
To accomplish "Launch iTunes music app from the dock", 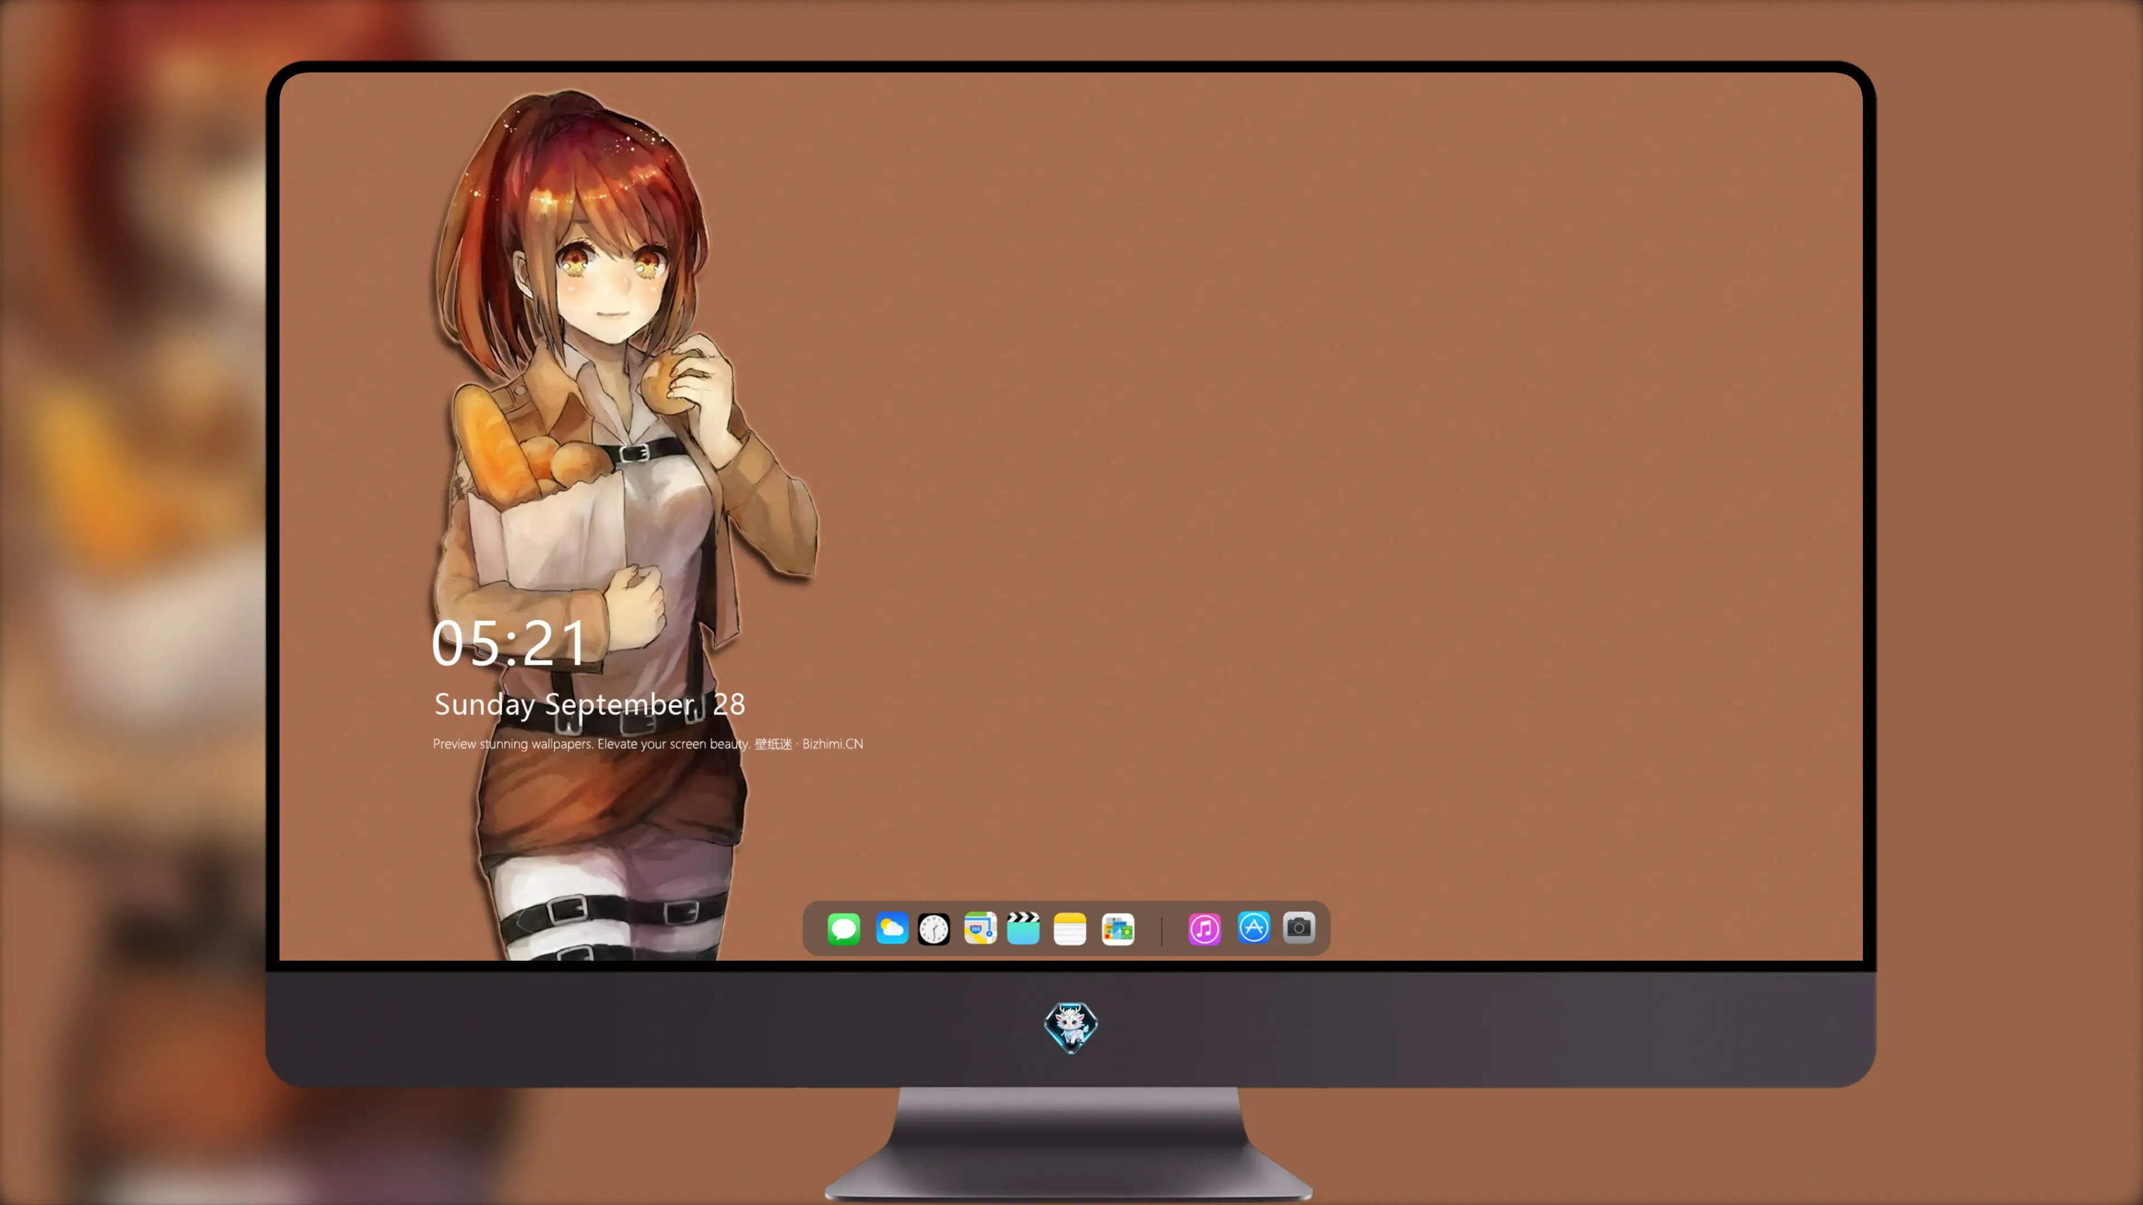I will (1204, 928).
